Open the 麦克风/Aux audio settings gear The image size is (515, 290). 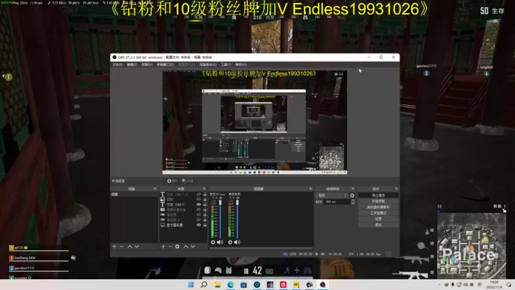tap(213, 242)
